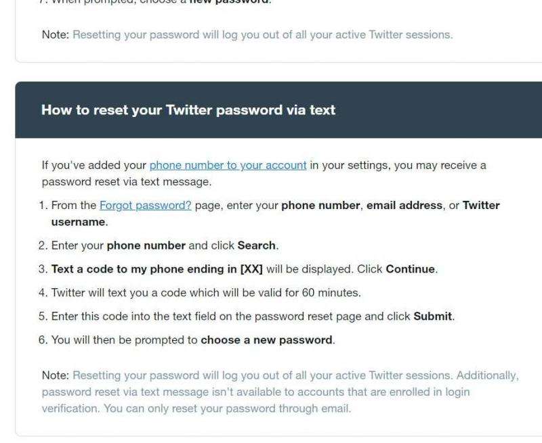
Task: Click the 'Forgot password?' link
Action: click(145, 205)
